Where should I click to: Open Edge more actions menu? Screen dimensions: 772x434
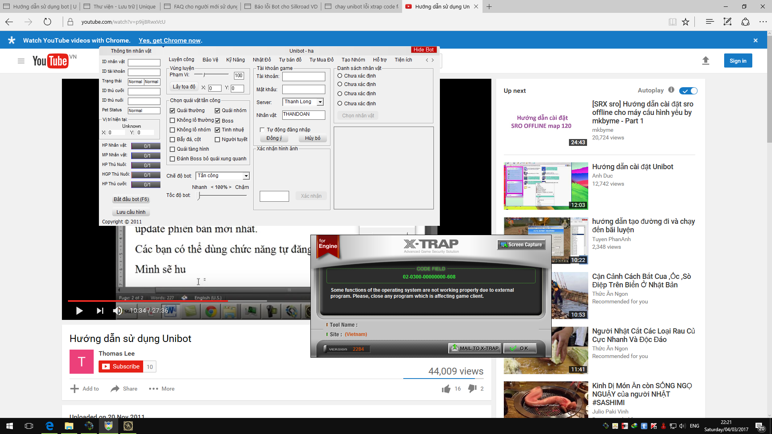[x=763, y=22]
